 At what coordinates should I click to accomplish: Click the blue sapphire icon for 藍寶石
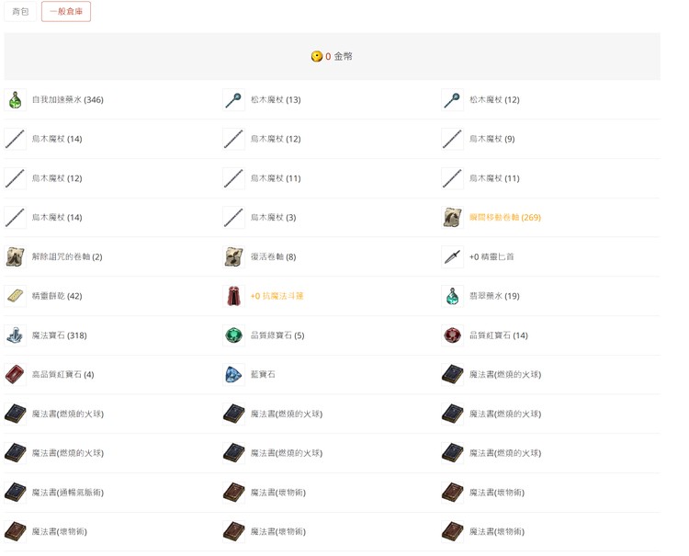234,375
